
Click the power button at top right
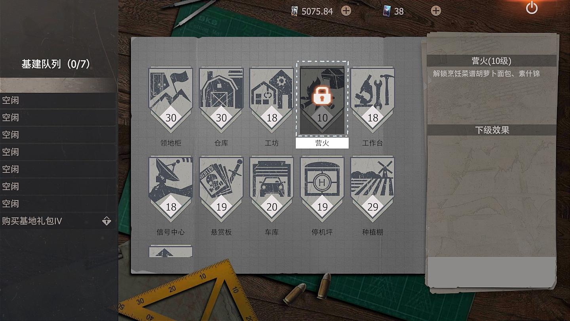pos(532,8)
